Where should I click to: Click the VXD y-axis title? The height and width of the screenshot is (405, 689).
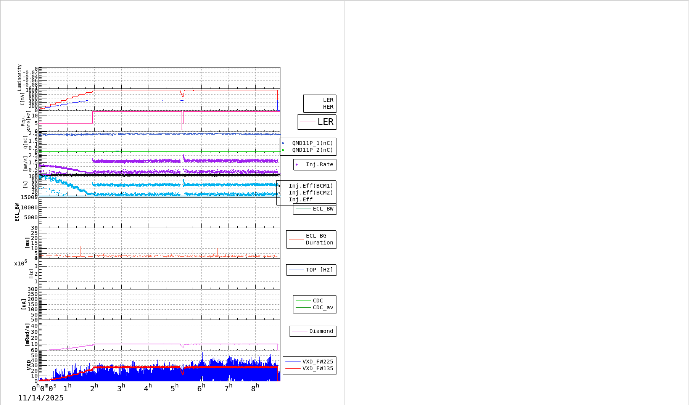(x=29, y=365)
